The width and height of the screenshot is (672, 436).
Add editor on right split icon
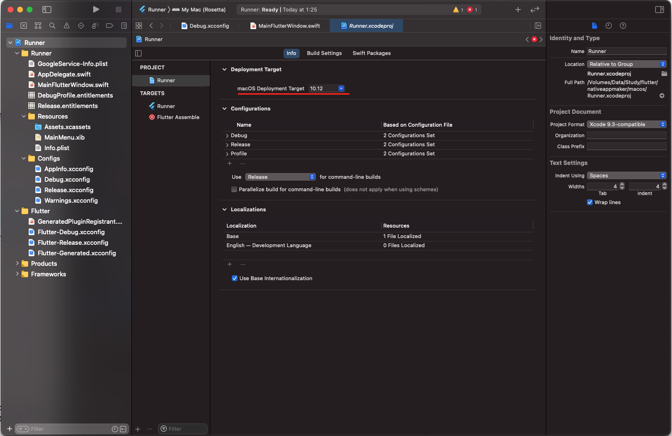click(x=538, y=26)
